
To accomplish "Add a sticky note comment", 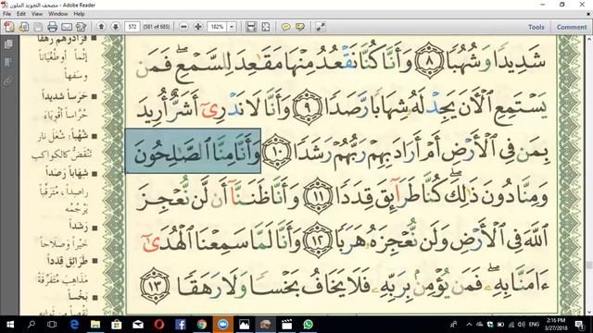I will (x=286, y=27).
